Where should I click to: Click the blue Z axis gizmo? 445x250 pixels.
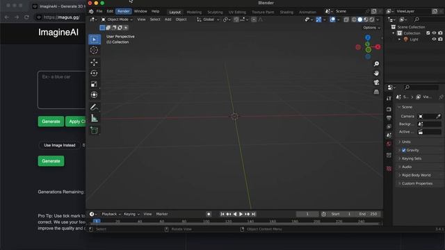point(368,37)
